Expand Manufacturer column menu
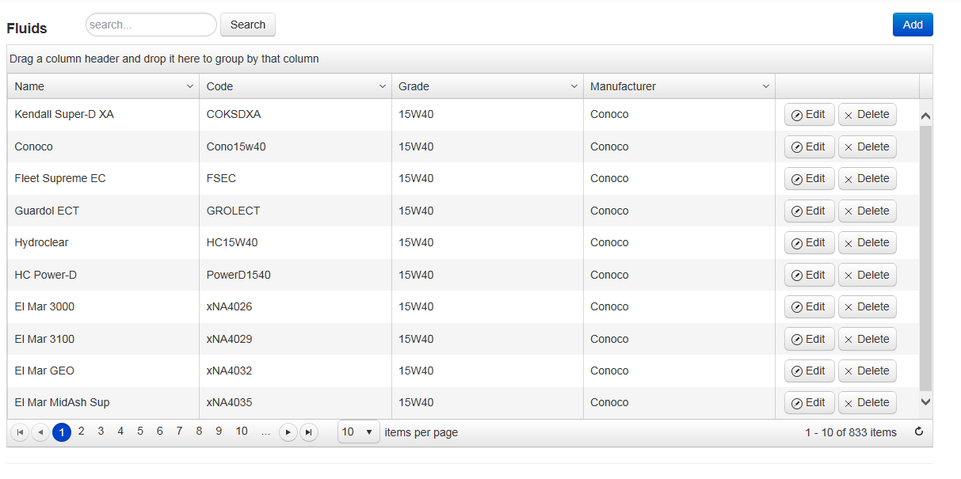Screen dimensions: 961x479 click(x=766, y=86)
